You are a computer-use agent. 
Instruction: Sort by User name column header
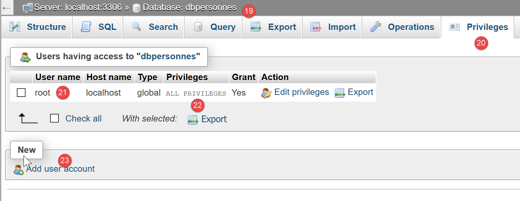click(x=58, y=77)
